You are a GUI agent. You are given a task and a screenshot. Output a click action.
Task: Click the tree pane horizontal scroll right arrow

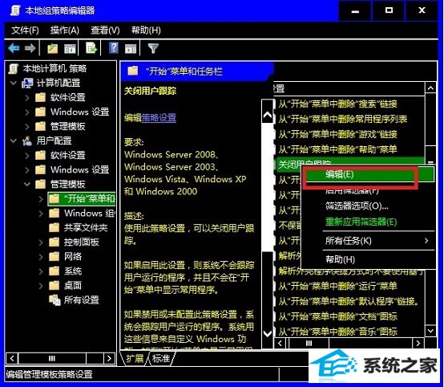[109, 358]
